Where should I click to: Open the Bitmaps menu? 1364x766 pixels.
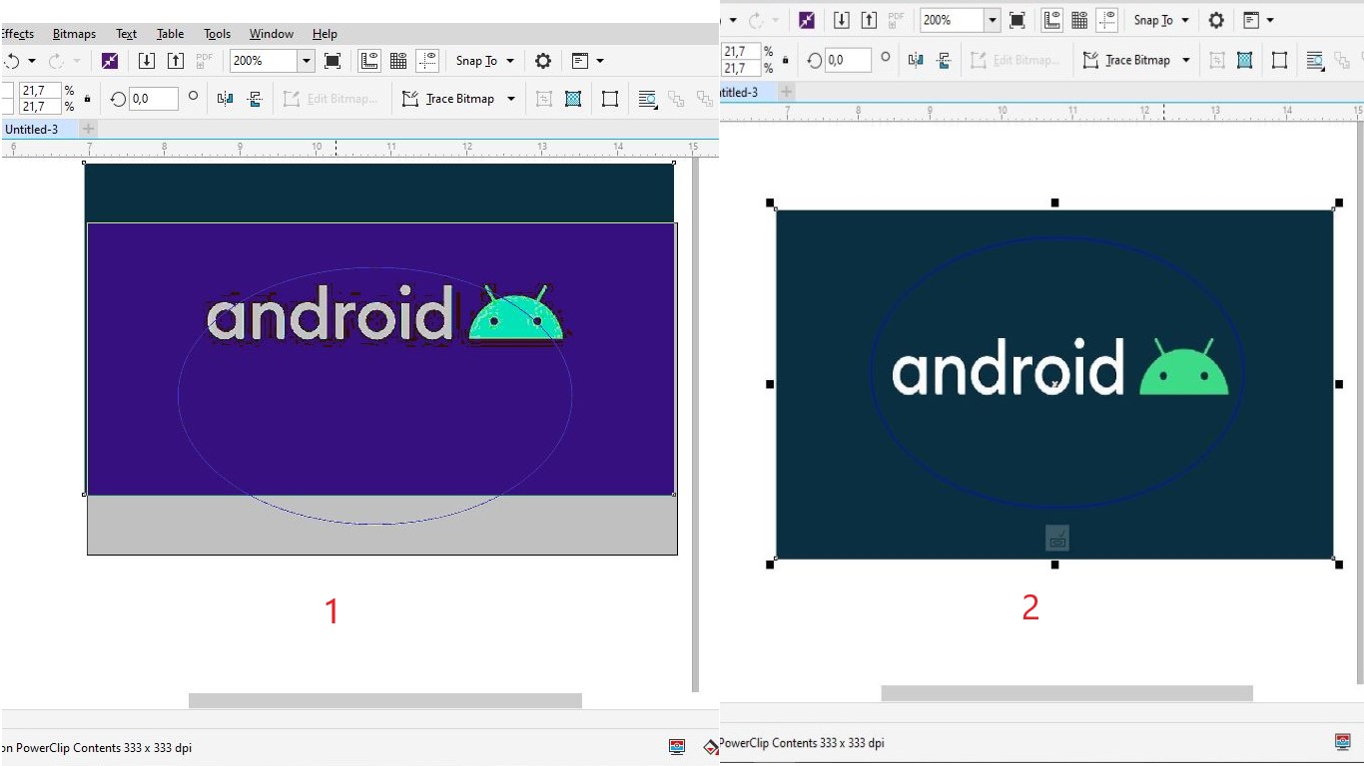click(x=74, y=33)
